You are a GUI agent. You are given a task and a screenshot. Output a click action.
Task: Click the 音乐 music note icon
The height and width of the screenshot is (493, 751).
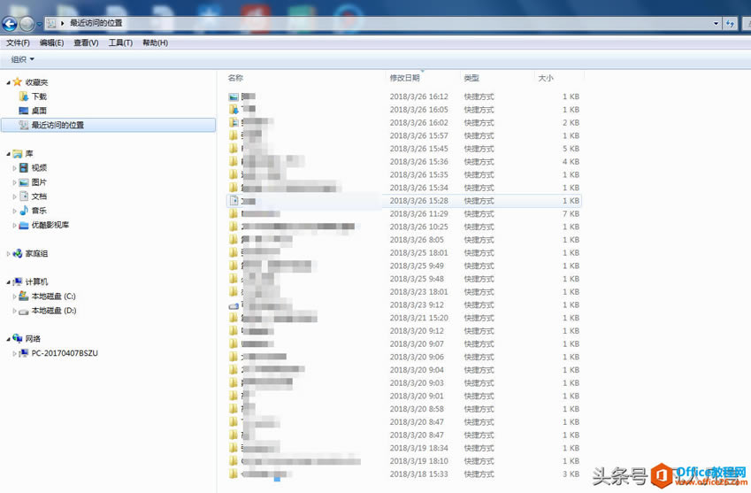tap(24, 211)
